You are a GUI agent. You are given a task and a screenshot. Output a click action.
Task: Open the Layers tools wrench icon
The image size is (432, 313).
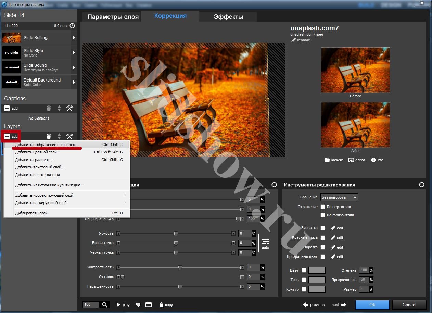(69, 136)
